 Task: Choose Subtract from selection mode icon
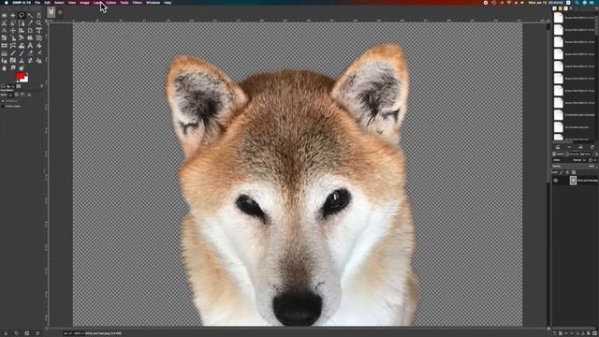[x=22, y=95]
